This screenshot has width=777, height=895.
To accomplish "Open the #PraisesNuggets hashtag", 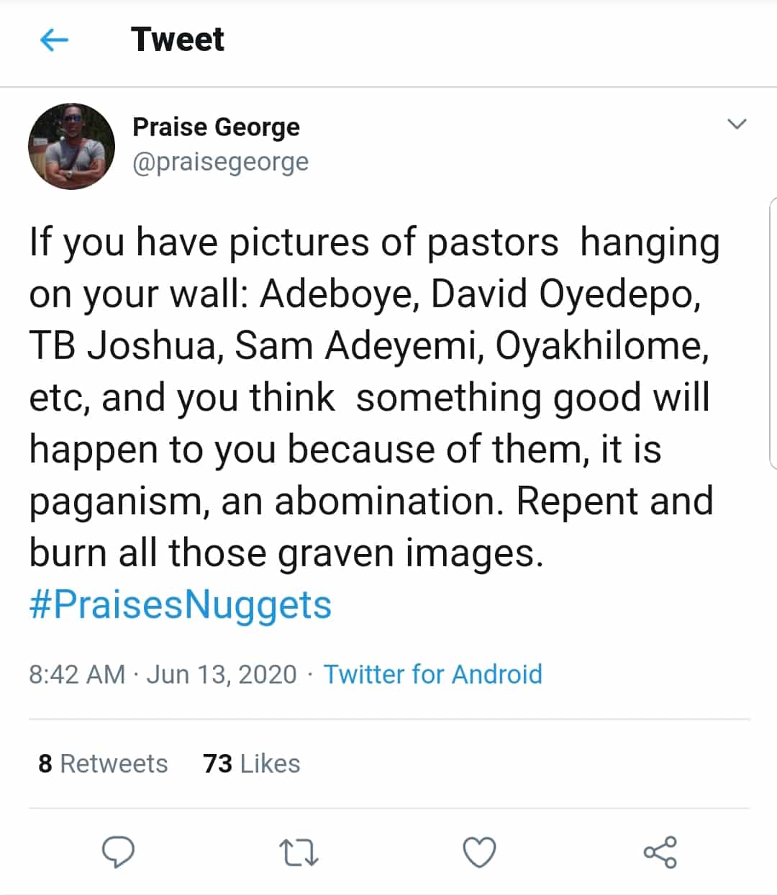I will coord(181,604).
